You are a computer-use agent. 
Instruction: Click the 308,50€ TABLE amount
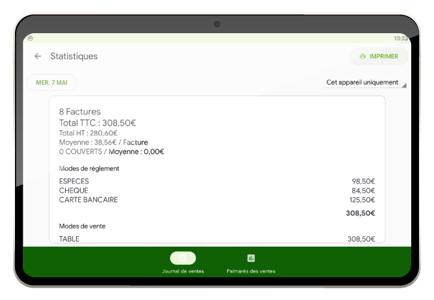point(361,239)
